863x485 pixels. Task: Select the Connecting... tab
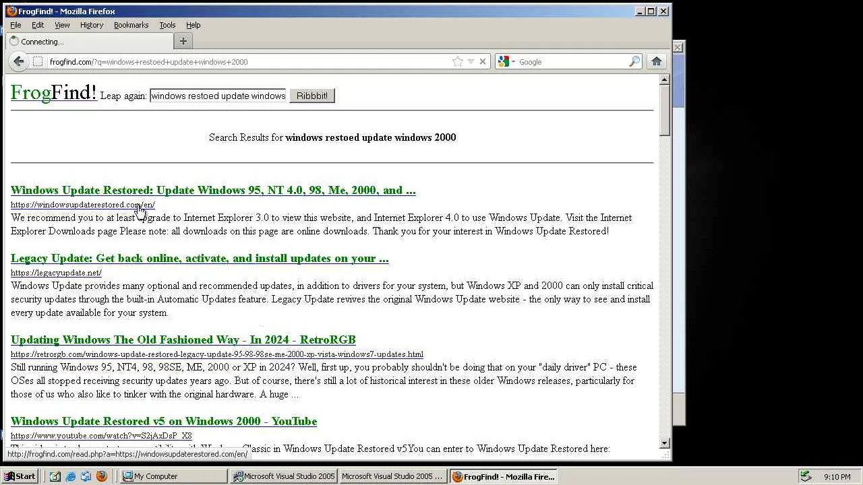point(88,41)
